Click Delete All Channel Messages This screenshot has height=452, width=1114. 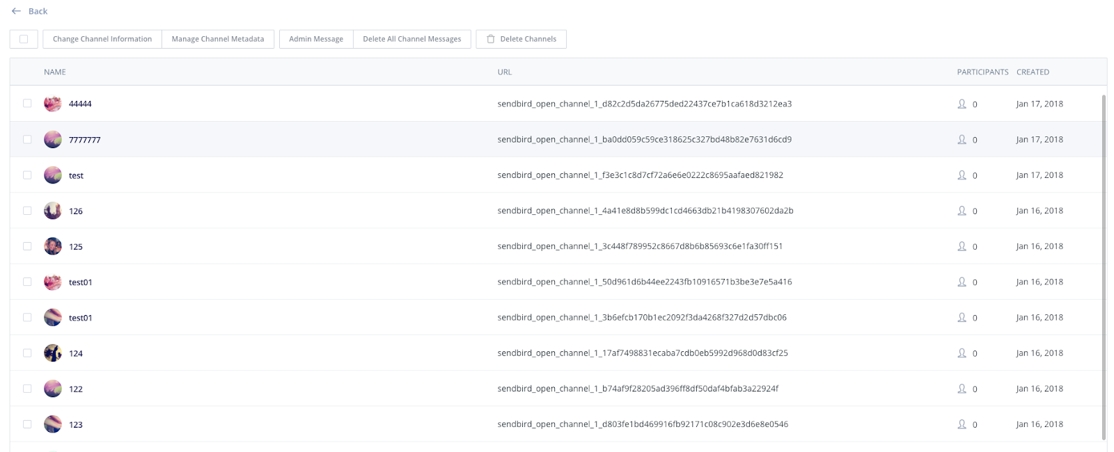pos(411,39)
